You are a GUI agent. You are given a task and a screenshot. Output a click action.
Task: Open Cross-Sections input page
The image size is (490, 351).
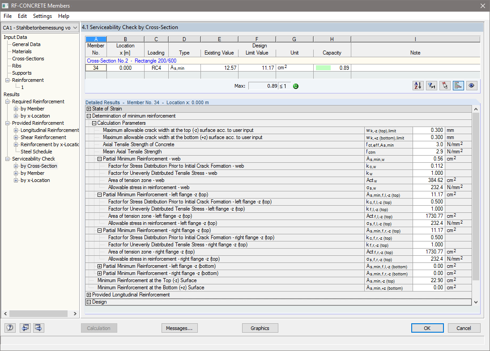[x=28, y=59]
